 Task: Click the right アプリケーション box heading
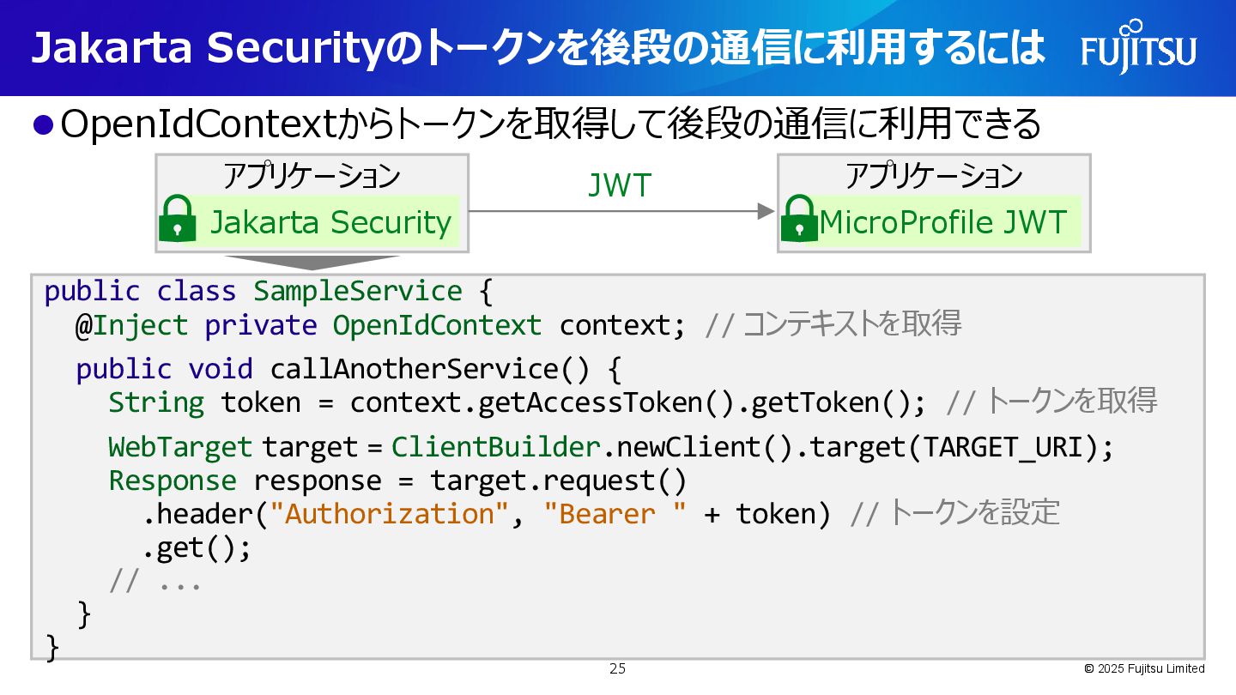(x=934, y=175)
